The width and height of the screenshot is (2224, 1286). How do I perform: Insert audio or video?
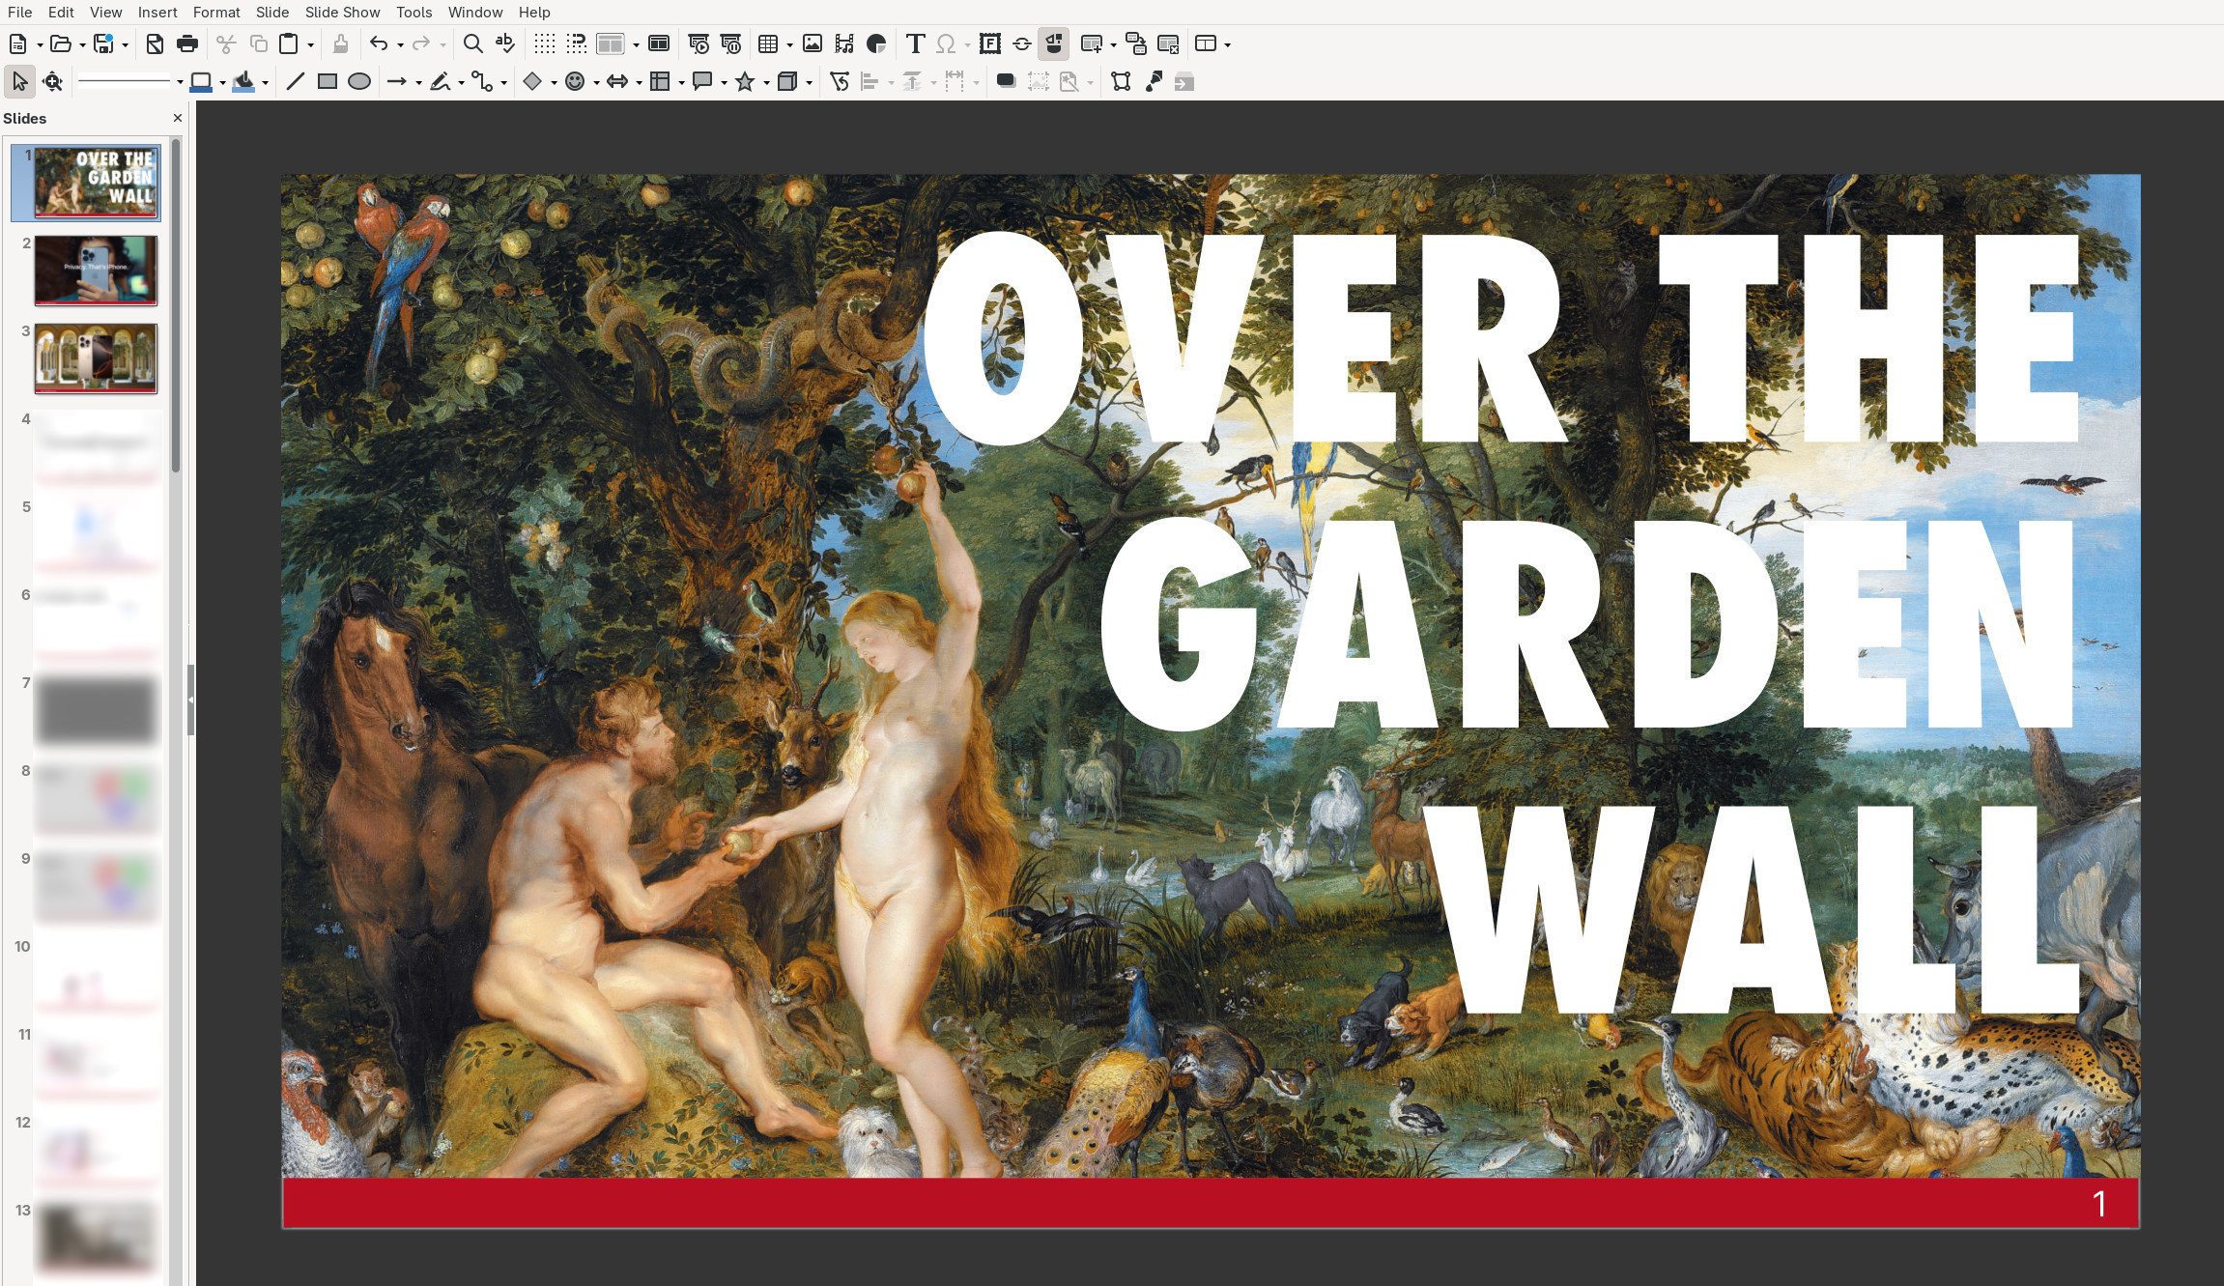click(844, 43)
